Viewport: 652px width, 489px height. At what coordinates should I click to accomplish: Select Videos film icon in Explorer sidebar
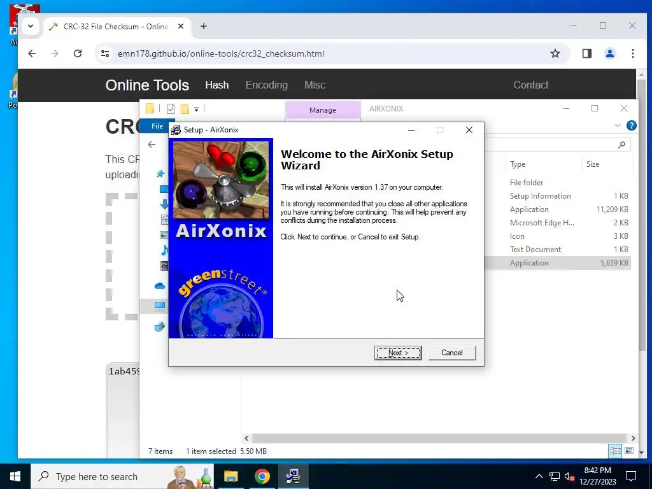coord(165,266)
